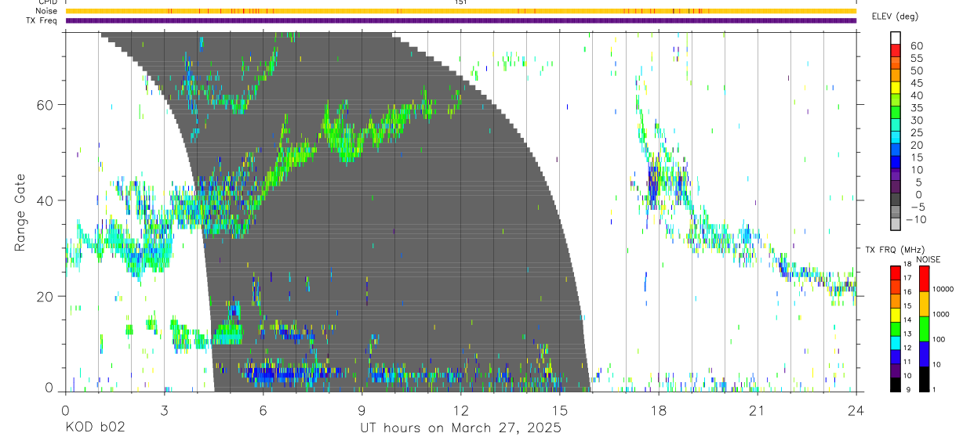
Task: Select the dark gray ELEV segment labeled 0
Action: [896, 199]
